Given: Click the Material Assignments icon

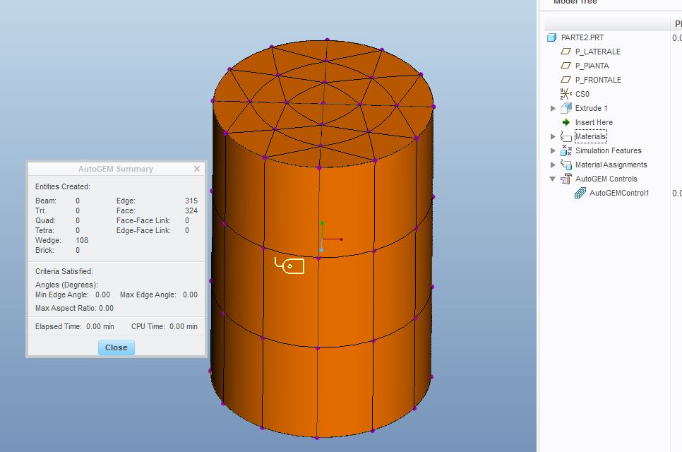Looking at the screenshot, I should (566, 165).
